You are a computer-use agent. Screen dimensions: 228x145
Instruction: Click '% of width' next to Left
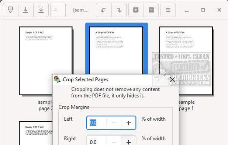coord(153,119)
